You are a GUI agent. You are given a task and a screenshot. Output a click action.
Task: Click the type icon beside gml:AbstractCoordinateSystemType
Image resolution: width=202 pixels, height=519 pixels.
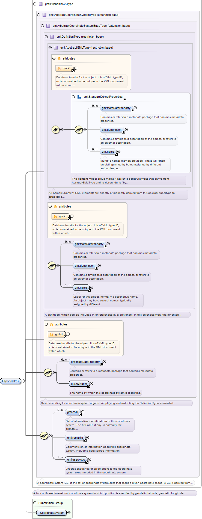(x=44, y=15)
